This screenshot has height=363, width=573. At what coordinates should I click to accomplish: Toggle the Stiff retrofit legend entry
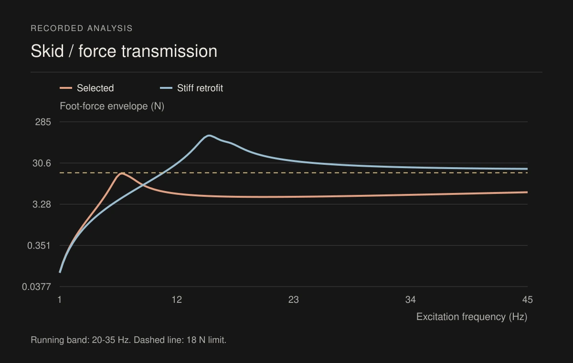click(191, 88)
